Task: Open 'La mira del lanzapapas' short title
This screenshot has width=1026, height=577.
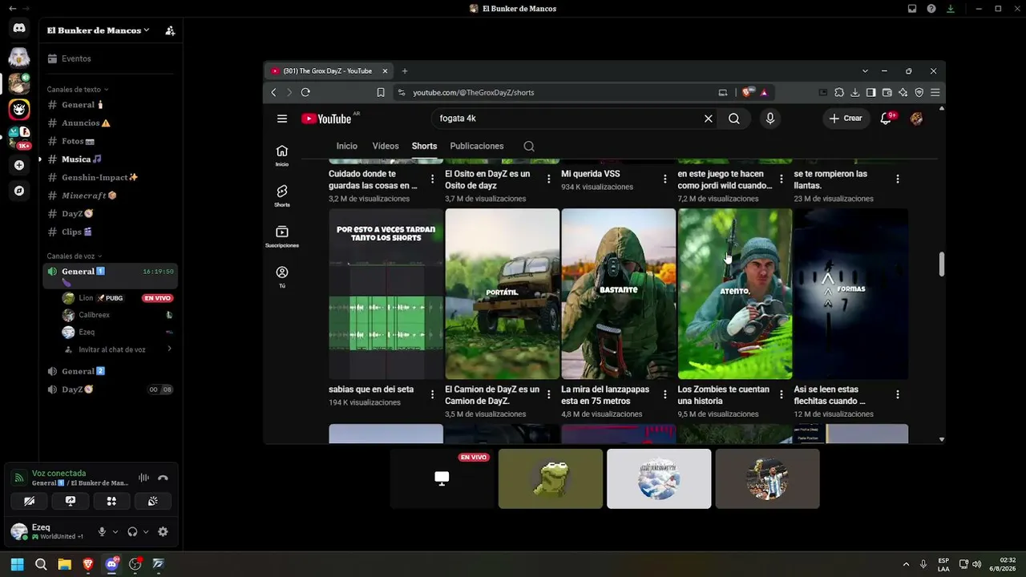Action: point(605,395)
